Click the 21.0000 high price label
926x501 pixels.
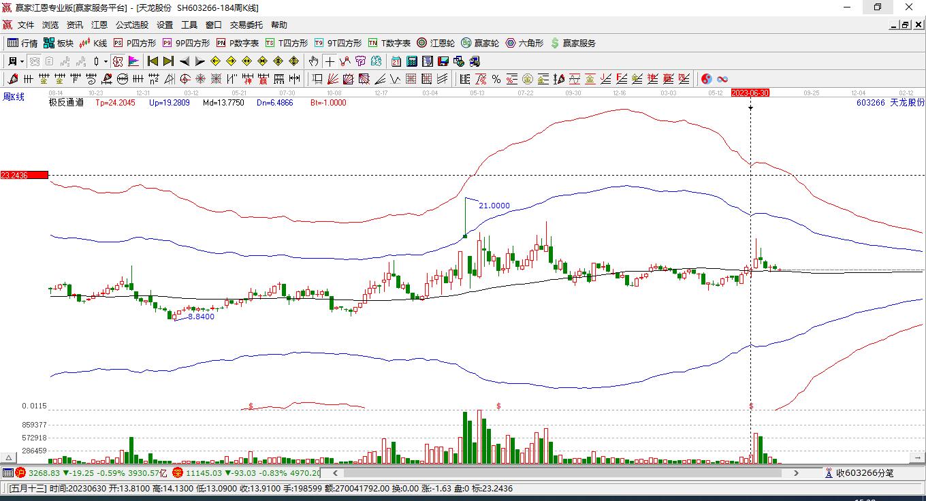[x=494, y=206]
